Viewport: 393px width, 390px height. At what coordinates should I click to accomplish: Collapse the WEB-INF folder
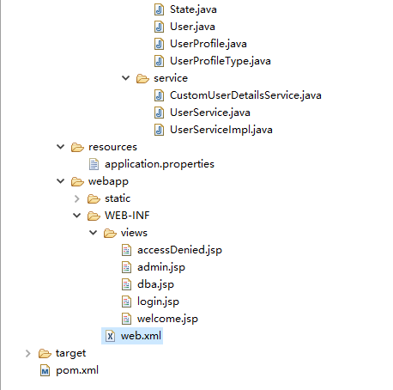(77, 216)
